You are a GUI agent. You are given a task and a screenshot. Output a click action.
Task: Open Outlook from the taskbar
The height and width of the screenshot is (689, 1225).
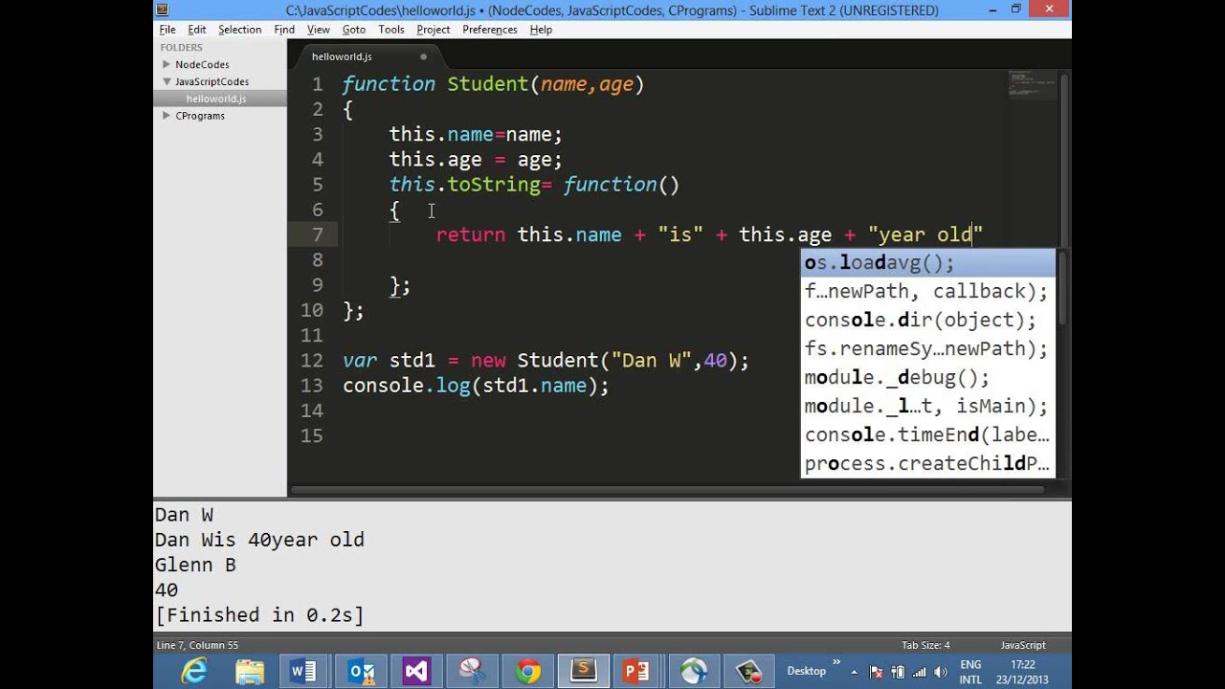pos(362,671)
